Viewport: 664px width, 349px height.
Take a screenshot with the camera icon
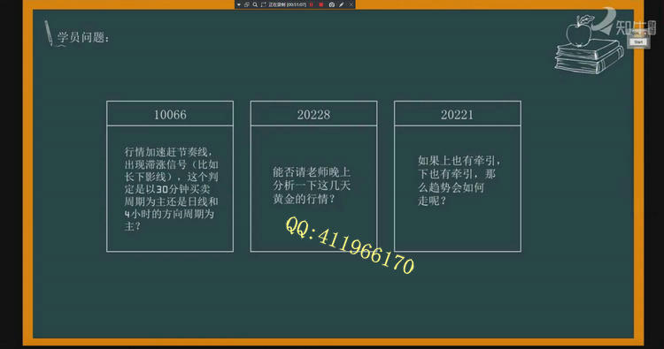[x=332, y=4]
